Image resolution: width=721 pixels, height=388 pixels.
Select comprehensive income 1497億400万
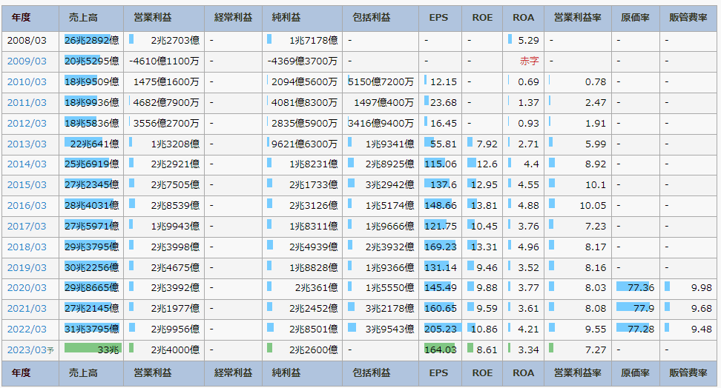[x=383, y=102]
